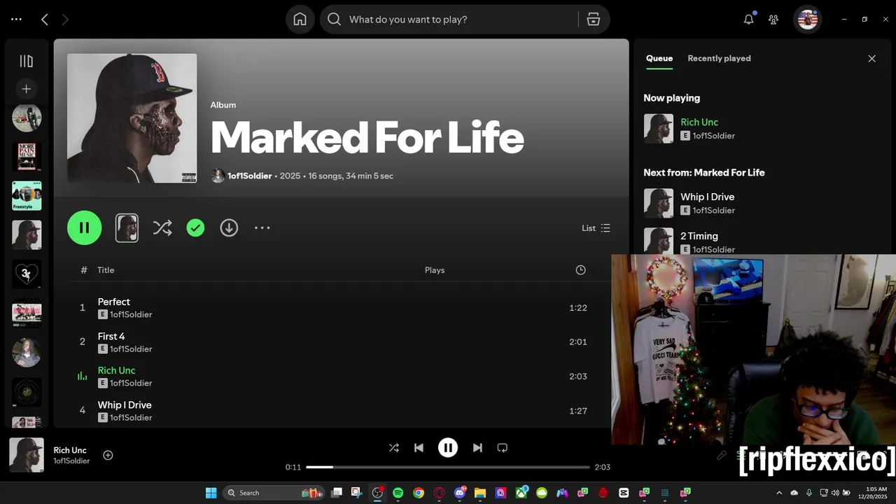
Task: Seek within the song progress bar
Action: [448, 467]
